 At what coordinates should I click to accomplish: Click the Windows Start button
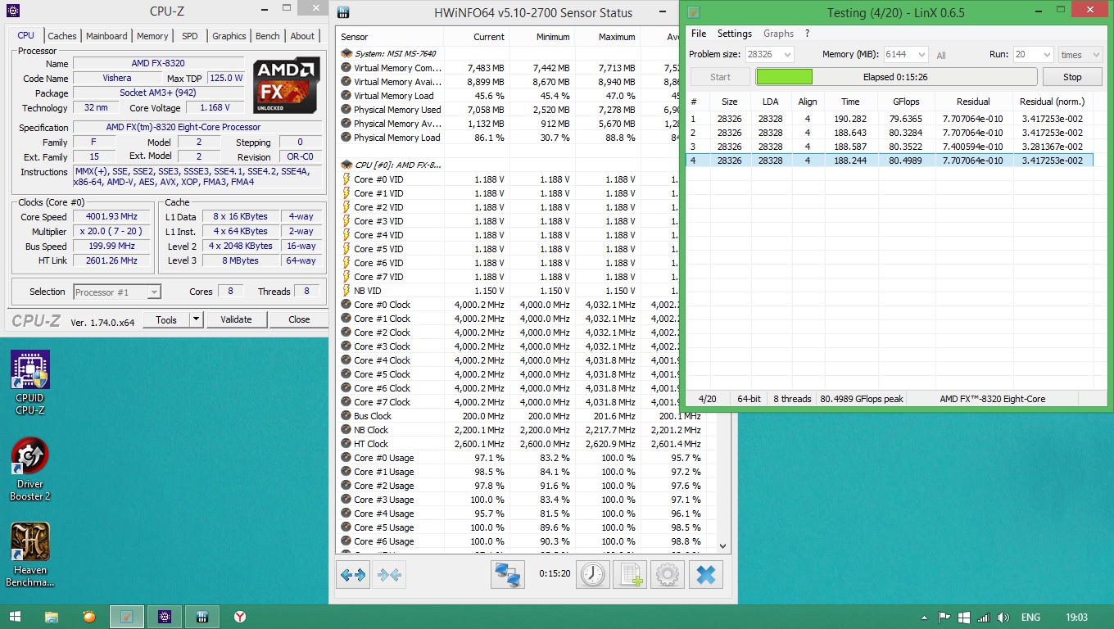click(15, 617)
